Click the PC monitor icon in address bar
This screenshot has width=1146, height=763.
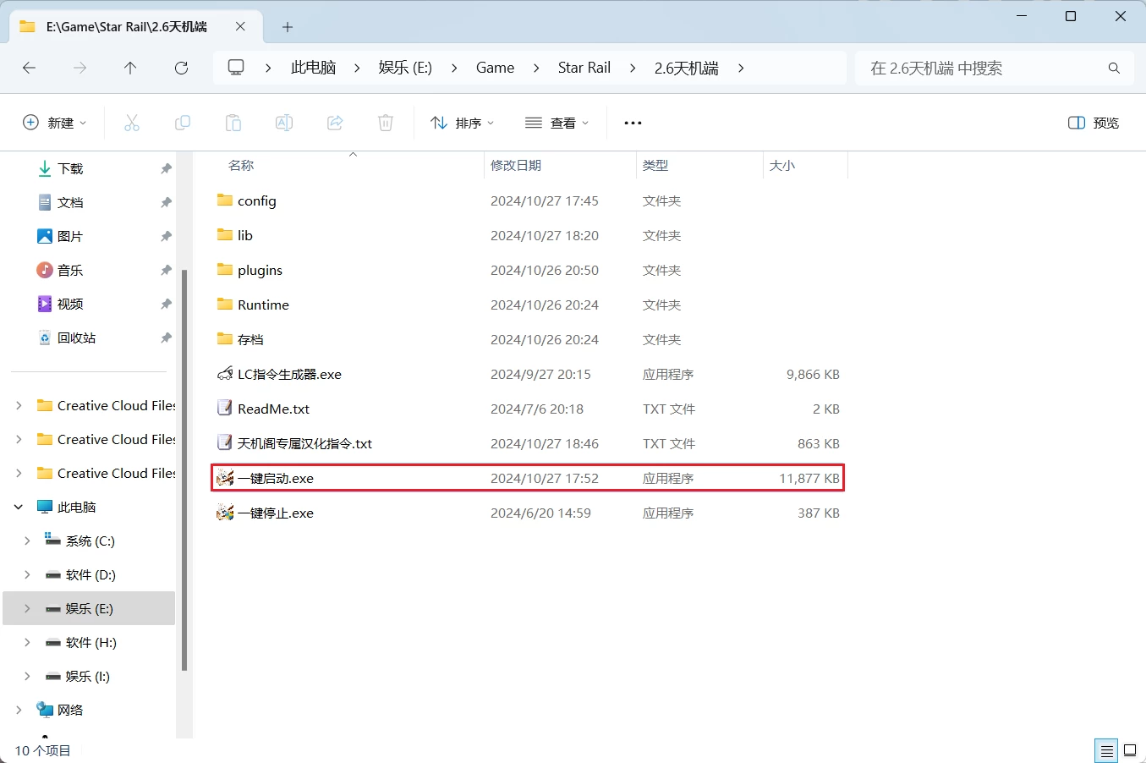pos(236,68)
